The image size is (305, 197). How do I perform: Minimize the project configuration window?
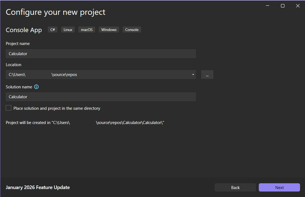click(267, 5)
